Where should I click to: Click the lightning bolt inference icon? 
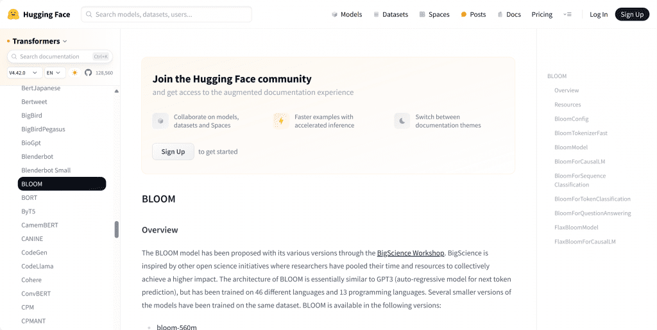(x=280, y=120)
